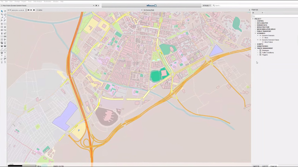The image size is (298, 167).
Task: Select Micro Future in project tree
Action: 269,42
